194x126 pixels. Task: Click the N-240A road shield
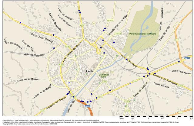(x=181, y=86)
